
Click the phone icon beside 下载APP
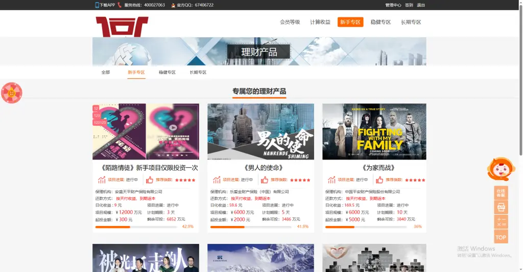point(97,5)
